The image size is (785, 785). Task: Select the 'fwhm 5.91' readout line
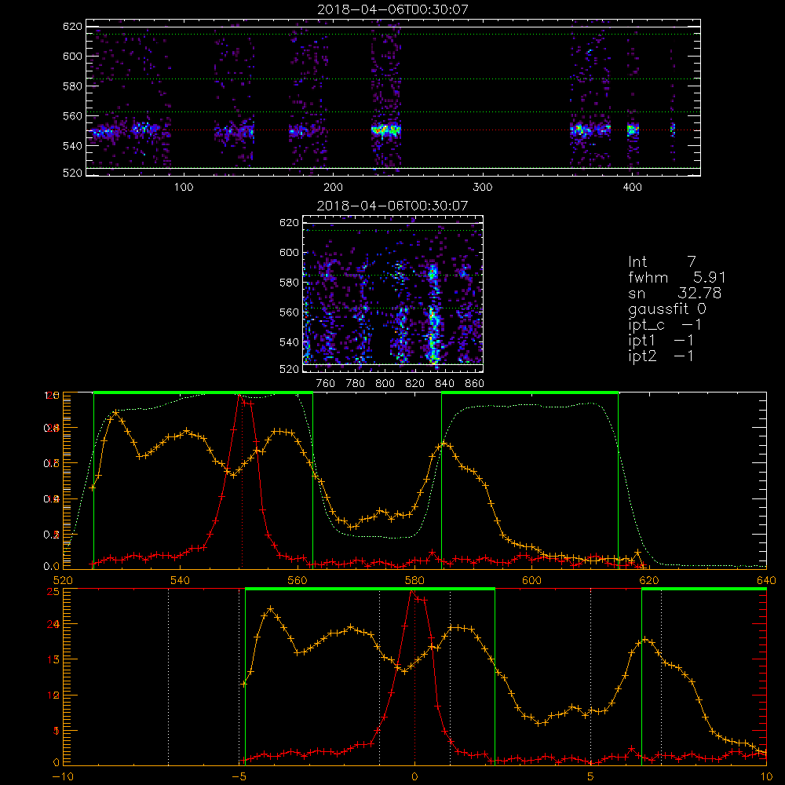(x=677, y=277)
